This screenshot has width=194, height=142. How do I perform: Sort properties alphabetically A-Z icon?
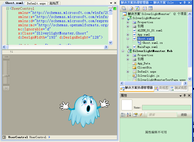[x=129, y=115]
